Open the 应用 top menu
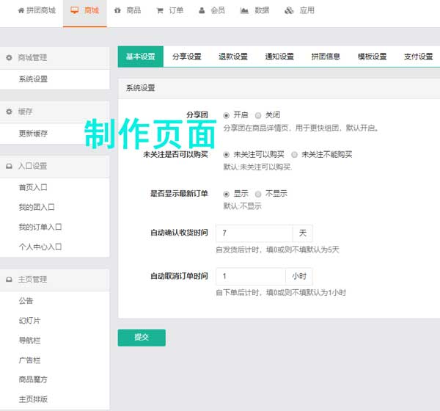The width and height of the screenshot is (440, 411). click(x=300, y=11)
